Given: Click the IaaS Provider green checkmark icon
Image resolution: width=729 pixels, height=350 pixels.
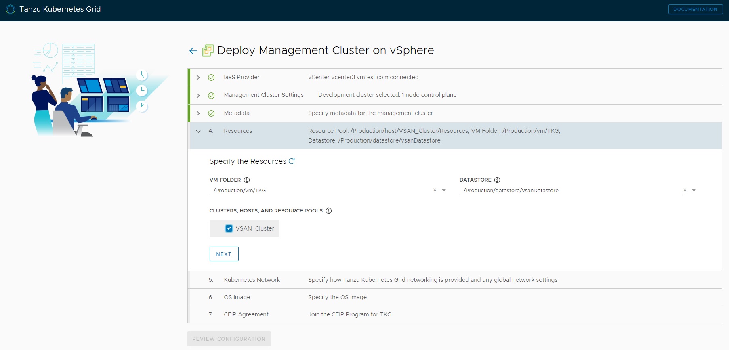Looking at the screenshot, I should 211,78.
